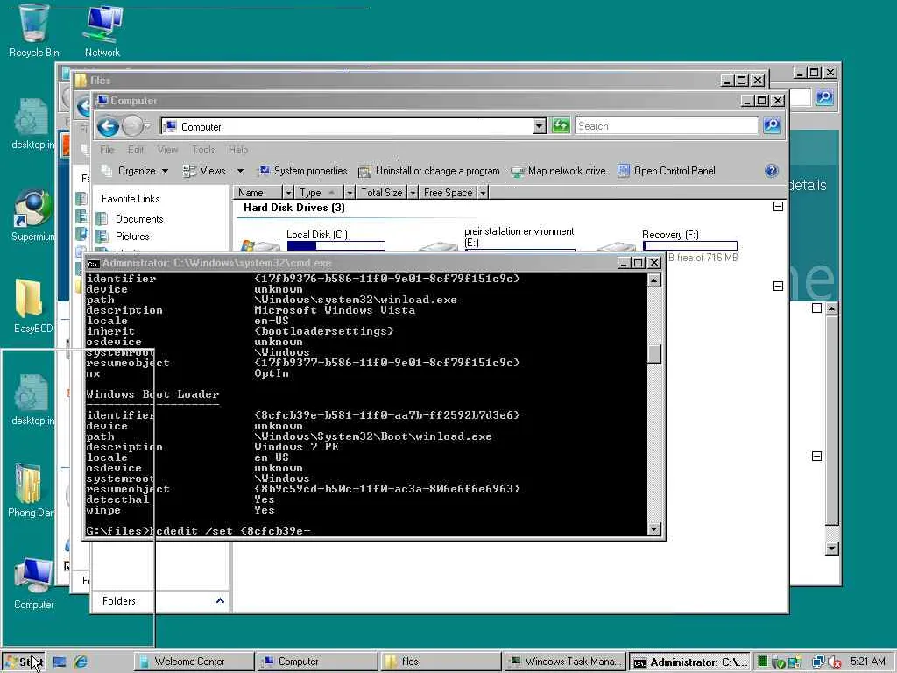
Task: Open the Tools menu
Action: coord(203,150)
